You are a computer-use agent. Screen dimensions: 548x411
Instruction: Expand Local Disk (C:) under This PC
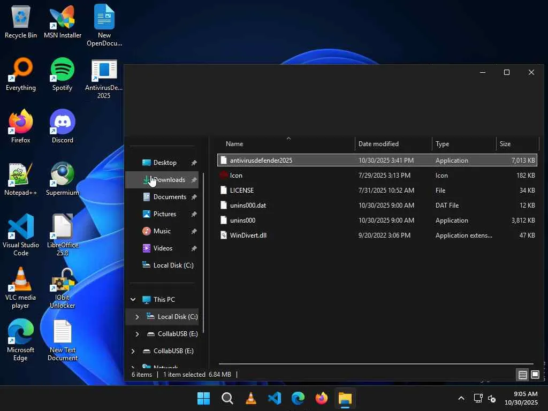click(x=137, y=317)
